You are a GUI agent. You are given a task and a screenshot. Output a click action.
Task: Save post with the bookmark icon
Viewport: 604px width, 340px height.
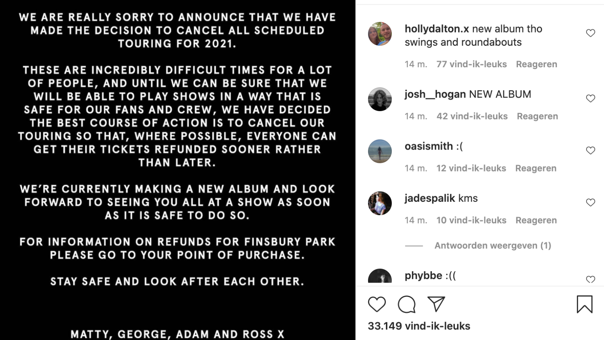pyautogui.click(x=584, y=304)
